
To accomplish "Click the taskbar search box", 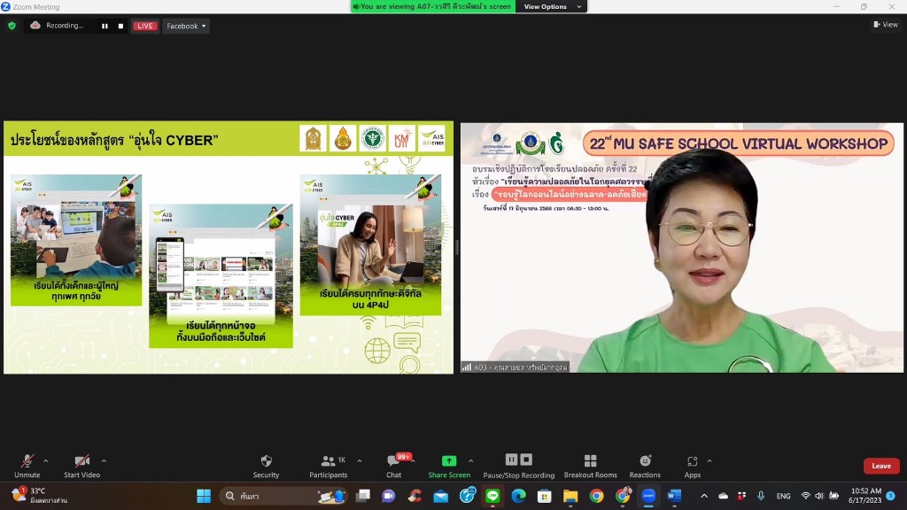I will 283,496.
